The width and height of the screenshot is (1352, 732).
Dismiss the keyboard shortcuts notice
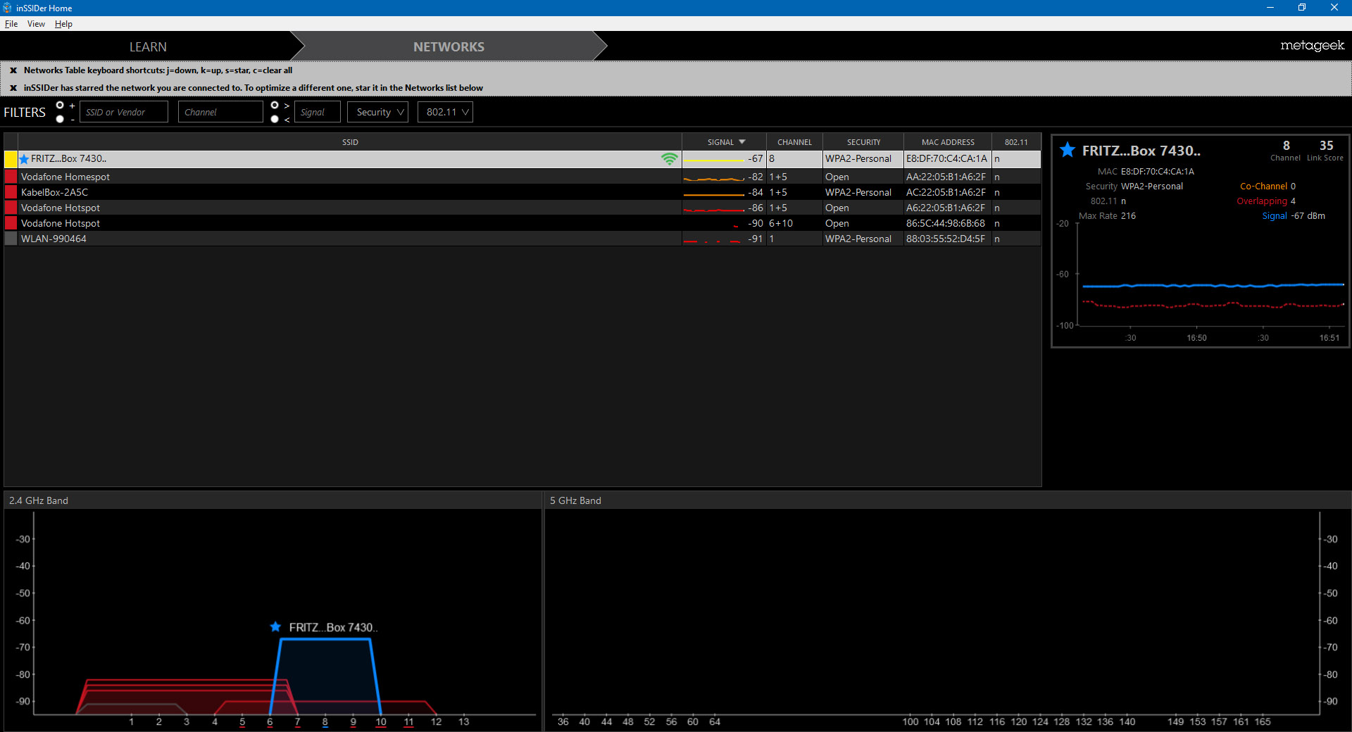coord(13,70)
